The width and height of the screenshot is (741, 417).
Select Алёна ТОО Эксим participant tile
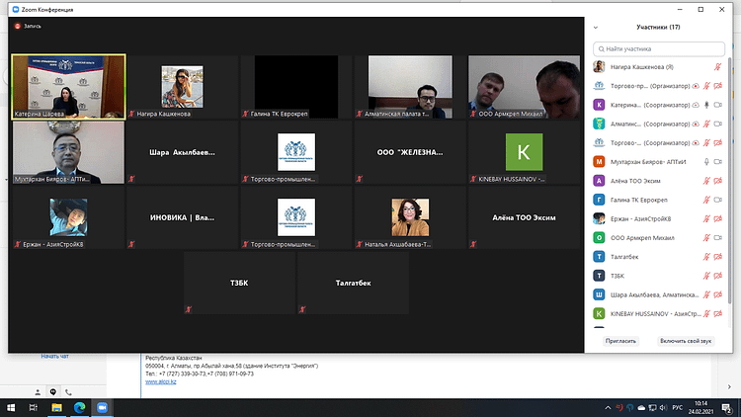point(524,217)
